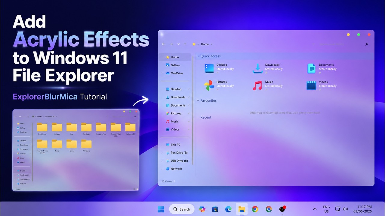Open the PerfLogs folder in small Explorer
385x216 pixels.
pyautogui.click(x=86, y=129)
